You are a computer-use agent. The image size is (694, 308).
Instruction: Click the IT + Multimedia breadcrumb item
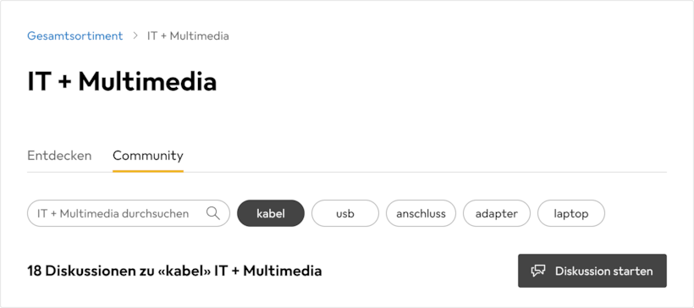point(188,36)
